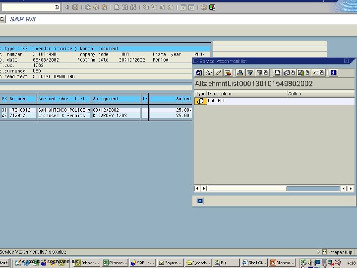This screenshot has width=357, height=268.
Task: Click the Author column header
Action: click(x=321, y=94)
